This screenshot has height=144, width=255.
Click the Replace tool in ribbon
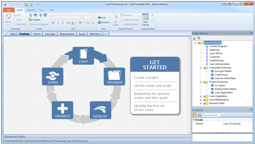click(x=103, y=22)
